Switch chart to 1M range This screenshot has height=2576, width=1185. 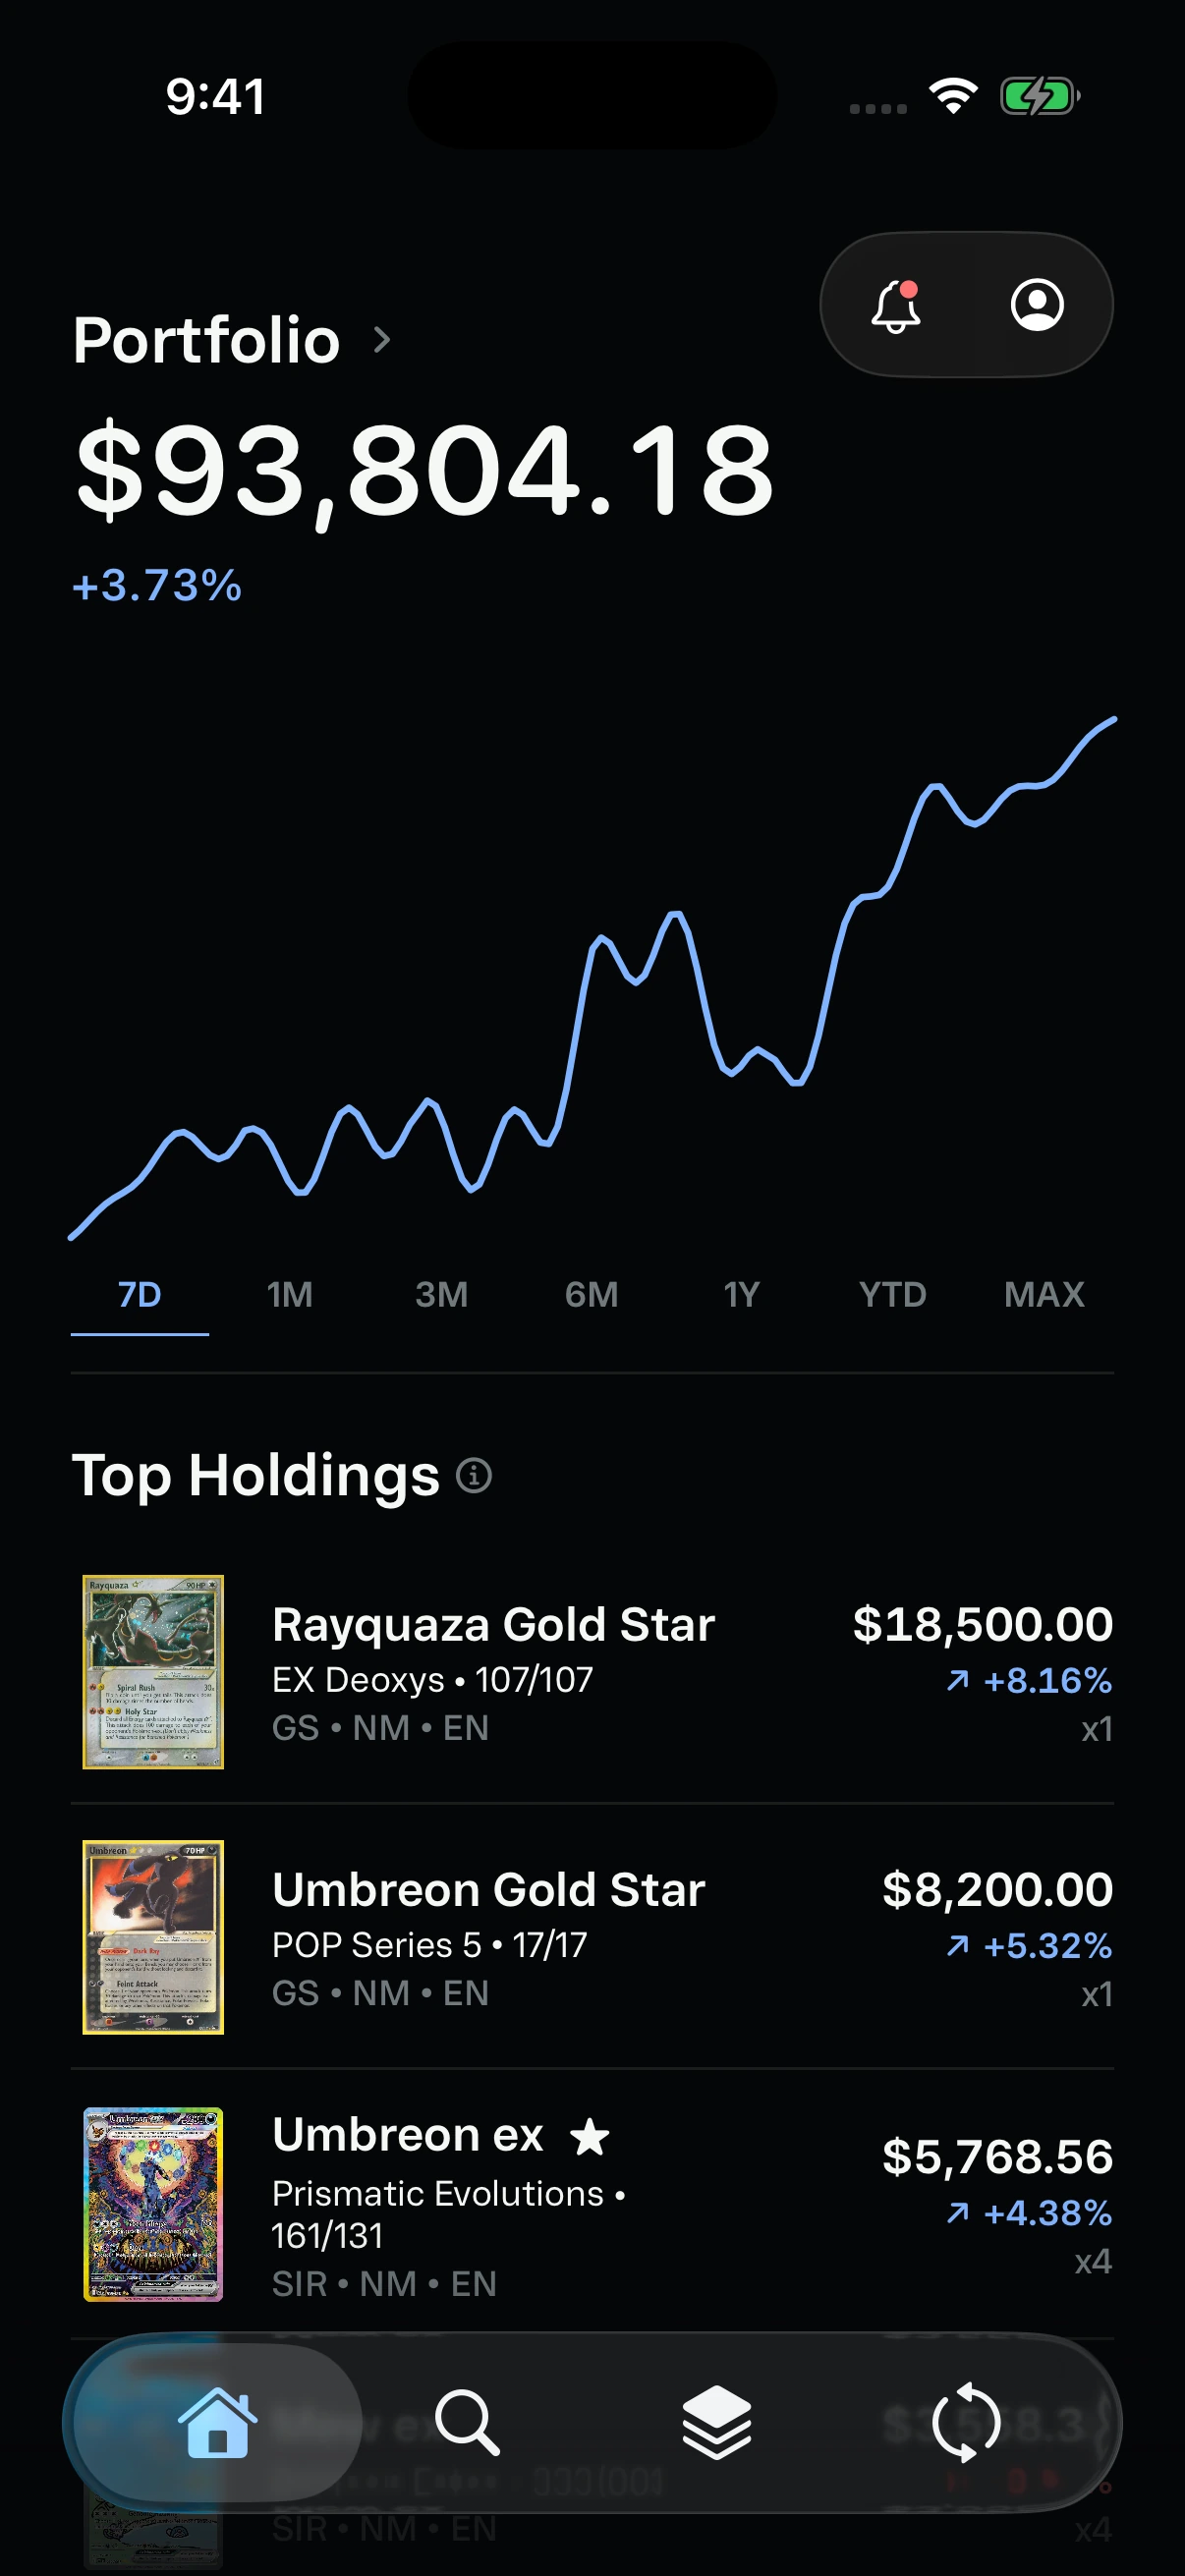click(290, 1294)
